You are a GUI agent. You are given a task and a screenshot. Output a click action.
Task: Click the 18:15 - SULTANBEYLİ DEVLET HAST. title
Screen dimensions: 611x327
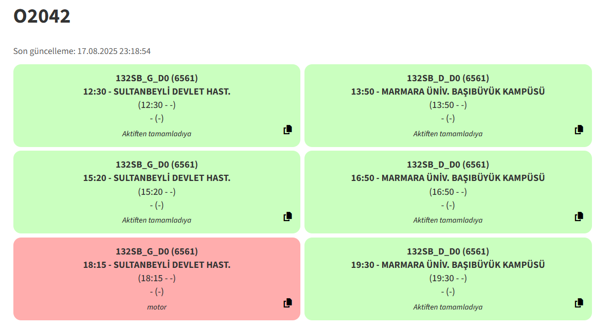[x=157, y=265]
